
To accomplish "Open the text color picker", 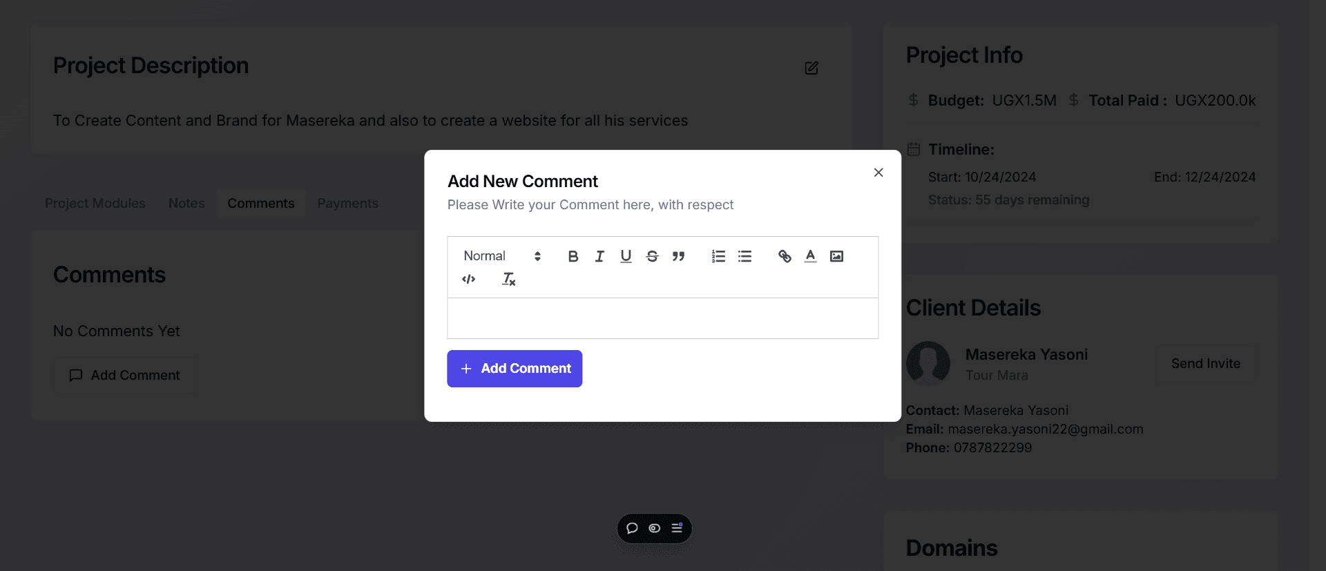I will pos(810,256).
